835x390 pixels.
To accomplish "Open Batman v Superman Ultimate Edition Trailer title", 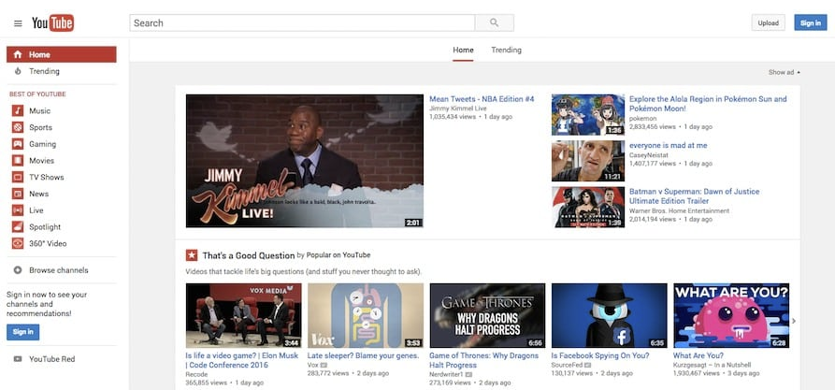I will 694,196.
